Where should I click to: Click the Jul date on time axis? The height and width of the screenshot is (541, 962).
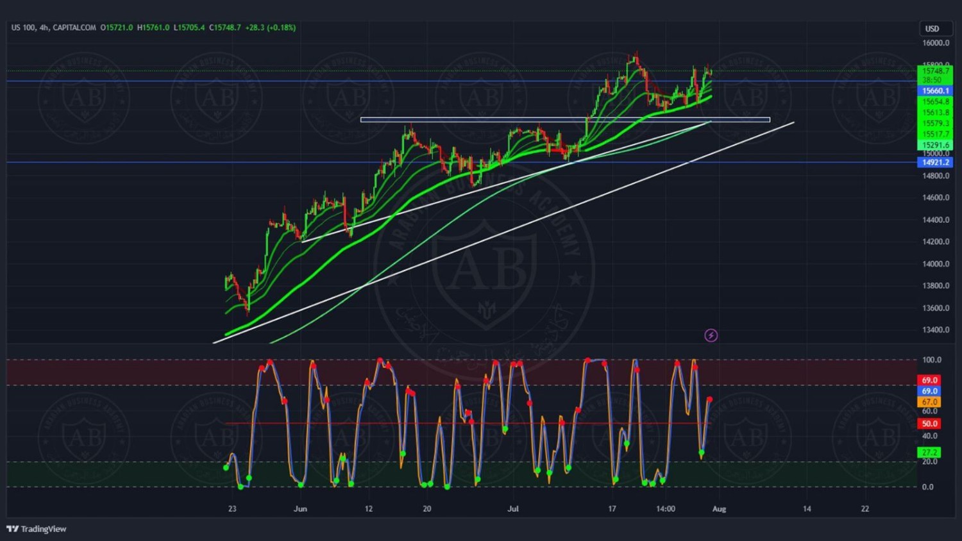click(x=513, y=509)
